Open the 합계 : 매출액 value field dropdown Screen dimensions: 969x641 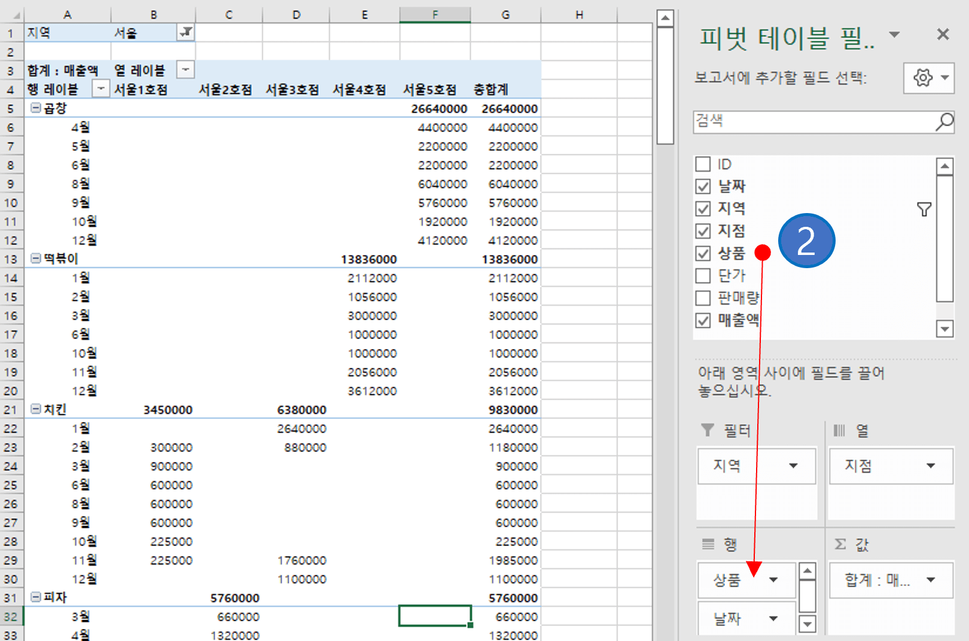tap(930, 579)
